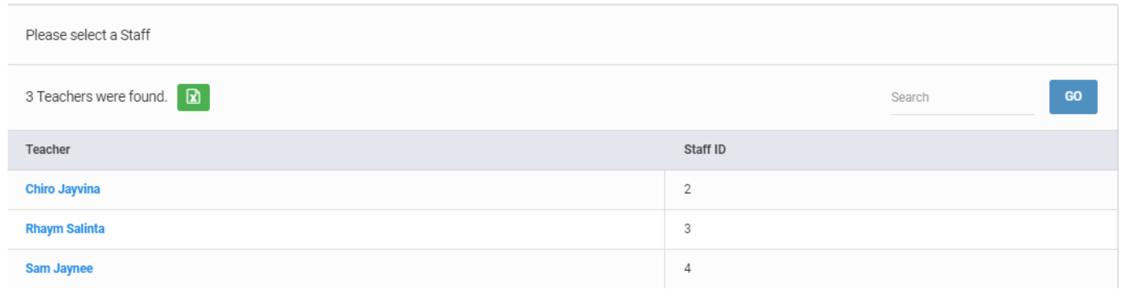The image size is (1131, 305).
Task: Click the "Please select a Staff" heading
Action: [87, 35]
